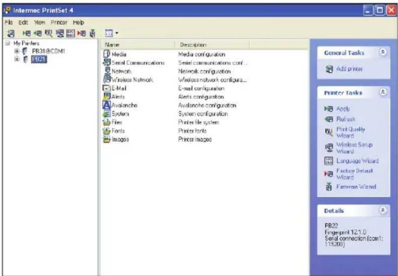Open the Print Quality Wizard link

[351, 132]
